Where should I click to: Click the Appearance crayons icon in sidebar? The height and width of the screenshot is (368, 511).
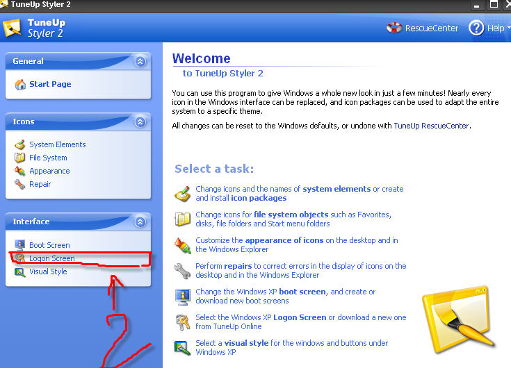(x=20, y=171)
